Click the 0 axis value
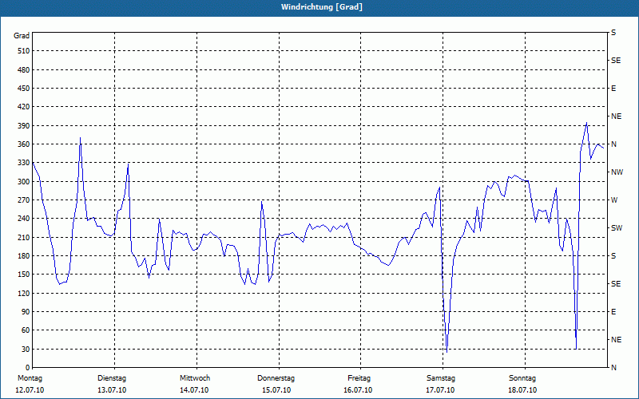The height and width of the screenshot is (399, 639). tap(28, 368)
